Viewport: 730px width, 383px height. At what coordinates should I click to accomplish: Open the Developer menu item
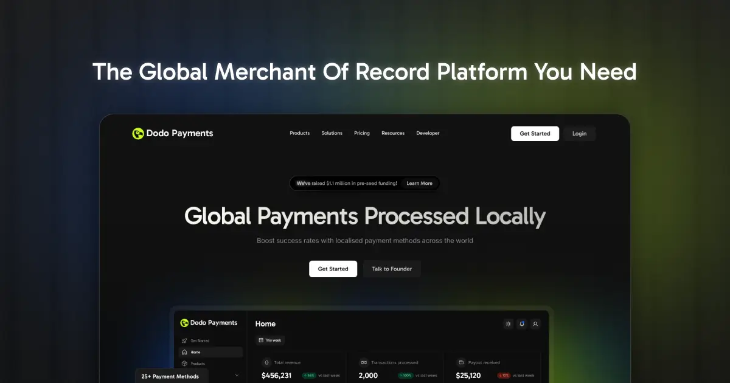(x=428, y=133)
